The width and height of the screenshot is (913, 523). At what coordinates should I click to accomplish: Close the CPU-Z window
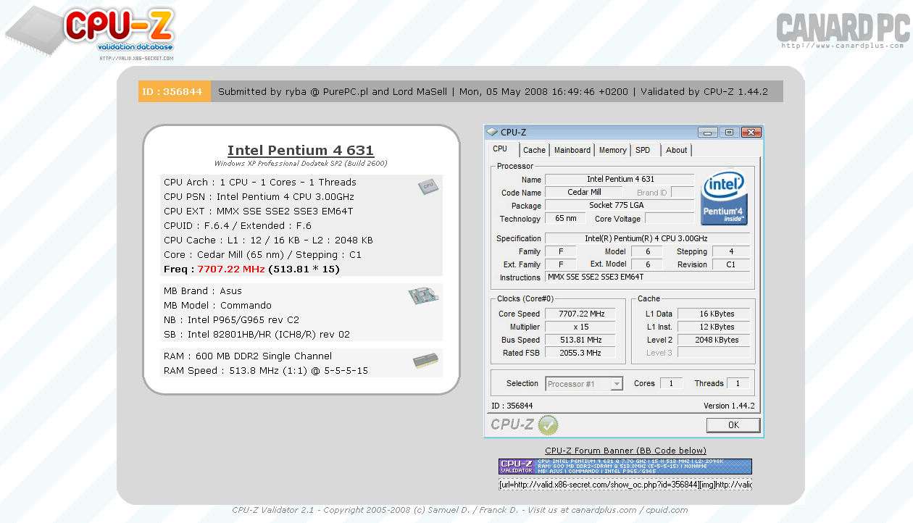point(751,132)
